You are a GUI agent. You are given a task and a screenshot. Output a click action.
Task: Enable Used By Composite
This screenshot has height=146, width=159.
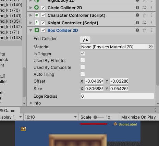pyautogui.click(x=83, y=67)
